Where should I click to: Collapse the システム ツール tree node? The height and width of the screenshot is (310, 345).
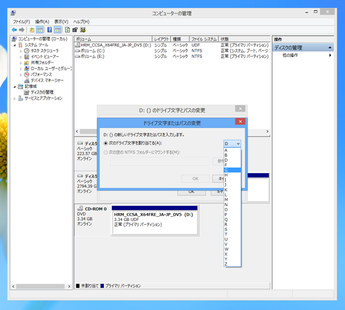click(15, 45)
